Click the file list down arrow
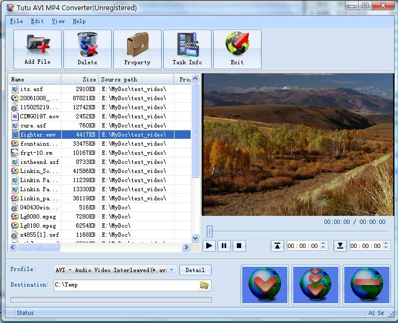Image resolution: width=398 pixels, height=323 pixels. (x=195, y=238)
